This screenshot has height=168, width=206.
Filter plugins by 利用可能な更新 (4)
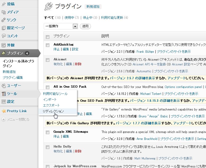[115, 17]
